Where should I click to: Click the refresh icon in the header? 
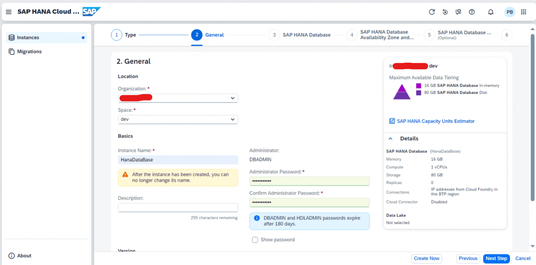click(x=432, y=12)
